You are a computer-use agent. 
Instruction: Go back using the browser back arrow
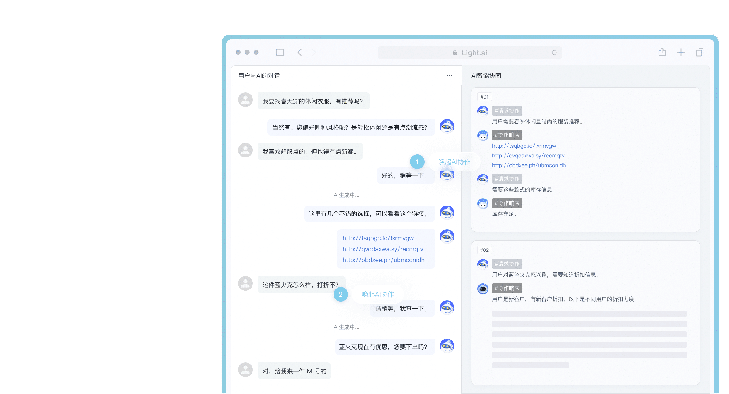(299, 53)
